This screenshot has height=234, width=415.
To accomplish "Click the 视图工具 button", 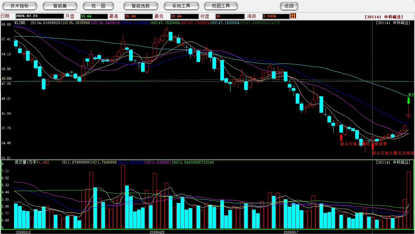I will click(x=222, y=6).
